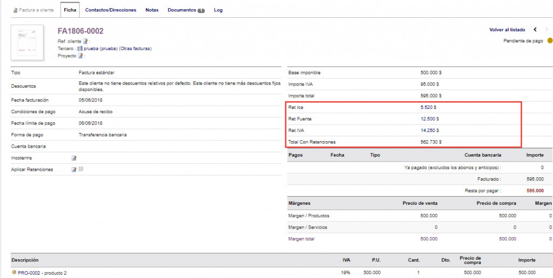Image resolution: width=553 pixels, height=278 pixels.
Task: Click the product icon beside PRO-0002
Action: (x=14, y=273)
